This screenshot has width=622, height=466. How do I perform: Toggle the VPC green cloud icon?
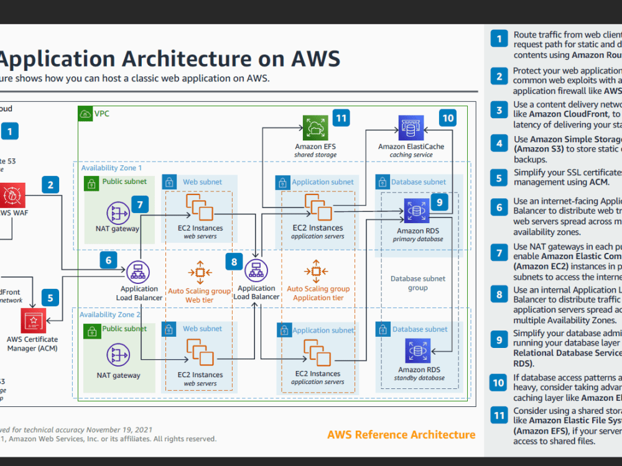coord(85,114)
